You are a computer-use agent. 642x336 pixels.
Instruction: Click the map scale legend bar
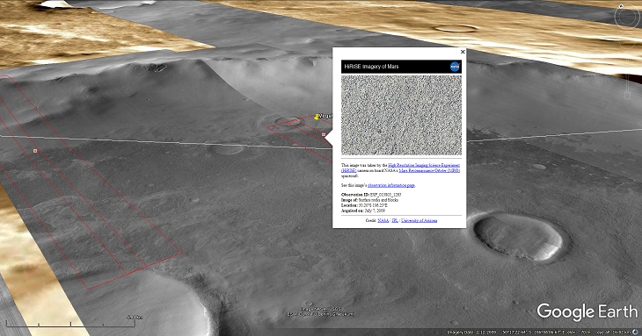click(71, 325)
